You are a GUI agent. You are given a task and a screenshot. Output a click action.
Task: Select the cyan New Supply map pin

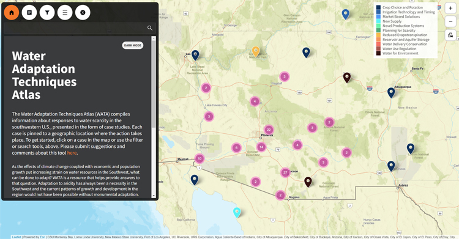pyautogui.click(x=237, y=212)
